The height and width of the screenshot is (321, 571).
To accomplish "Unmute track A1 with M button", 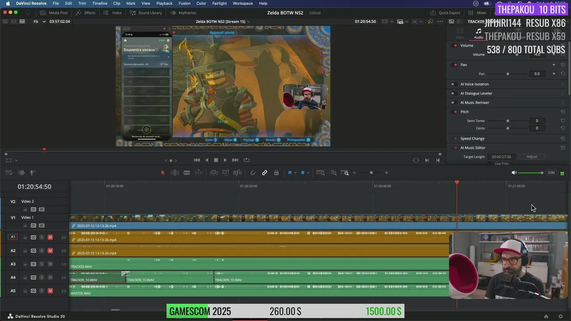I will coord(50,237).
